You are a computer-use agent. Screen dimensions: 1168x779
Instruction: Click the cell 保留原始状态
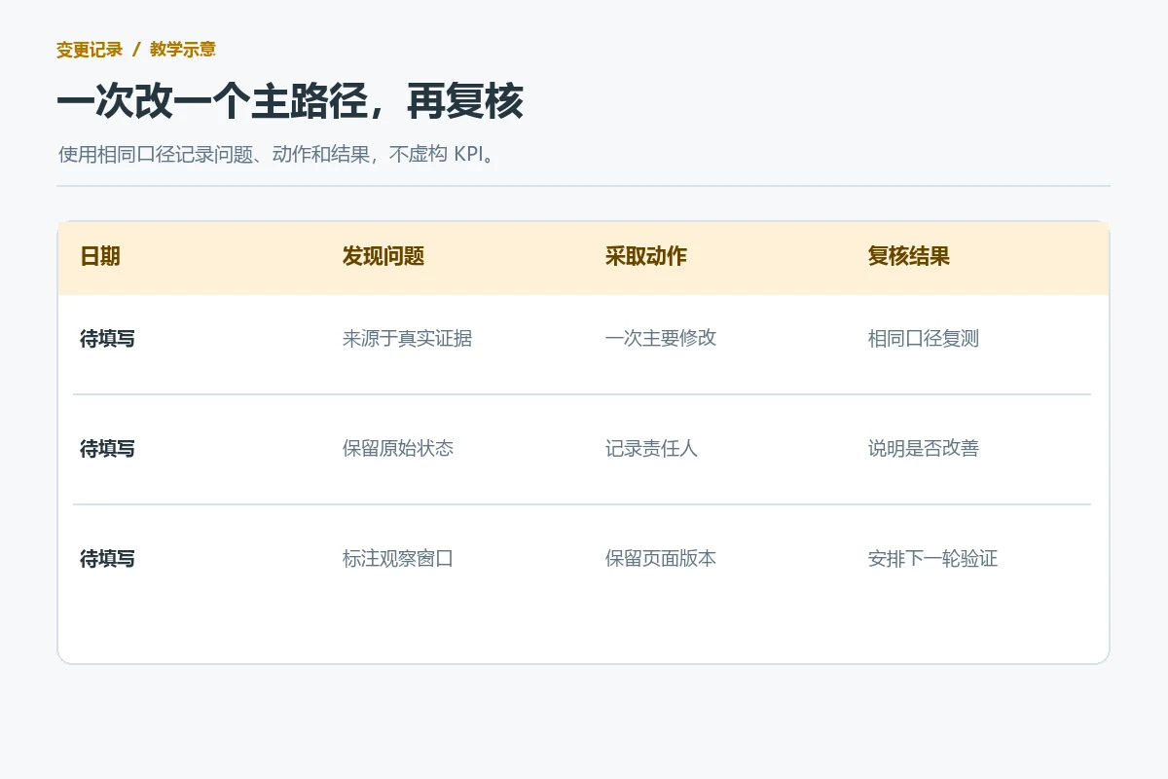[398, 449]
